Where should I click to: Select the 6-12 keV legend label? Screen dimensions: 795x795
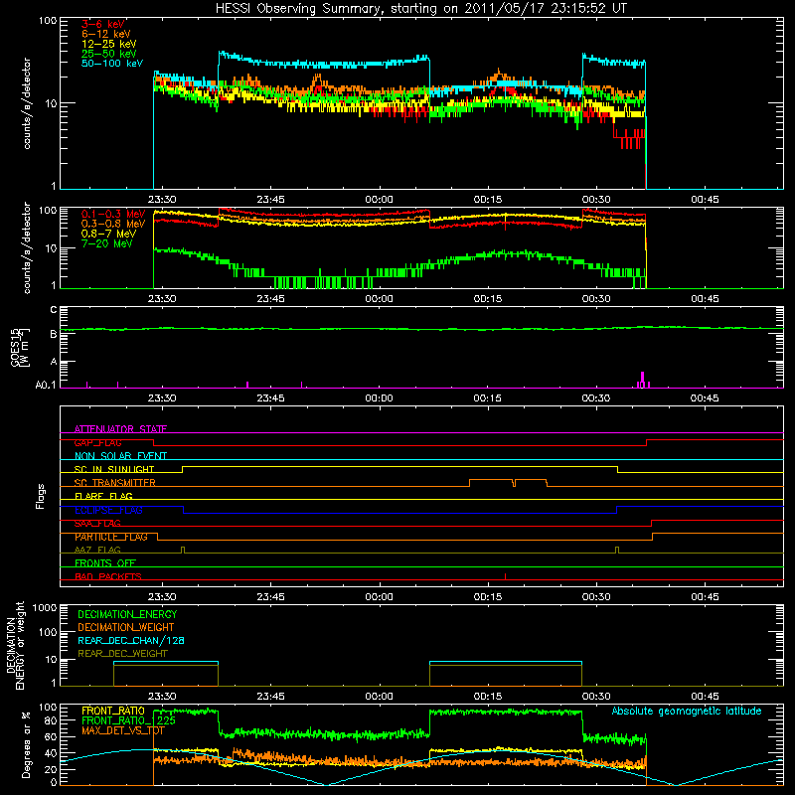point(106,34)
